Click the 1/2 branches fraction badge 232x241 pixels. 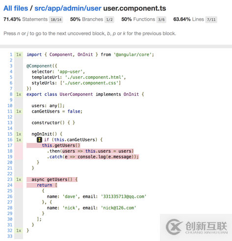(109, 20)
